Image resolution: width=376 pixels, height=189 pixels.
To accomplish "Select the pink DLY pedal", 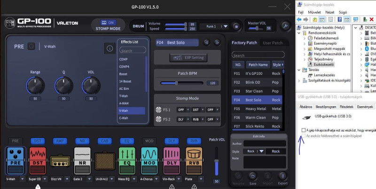I will (x=172, y=161).
